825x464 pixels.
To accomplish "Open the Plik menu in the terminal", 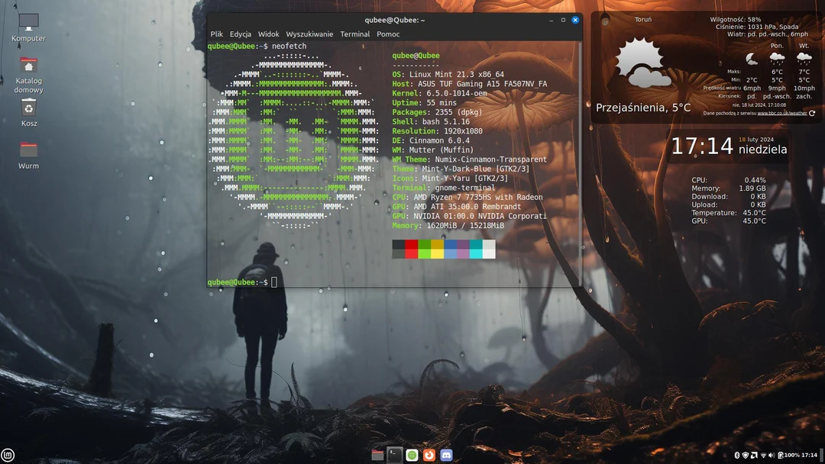I will 216,34.
